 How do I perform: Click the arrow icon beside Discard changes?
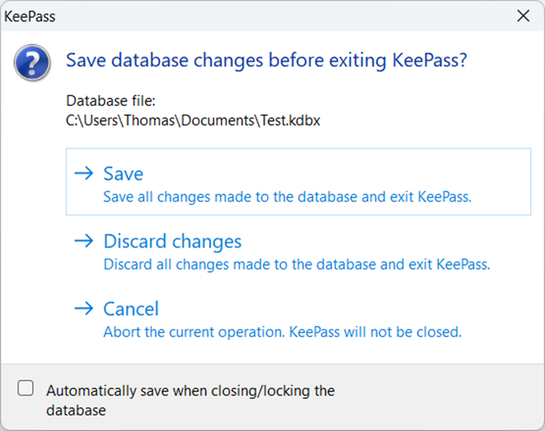pos(83,241)
